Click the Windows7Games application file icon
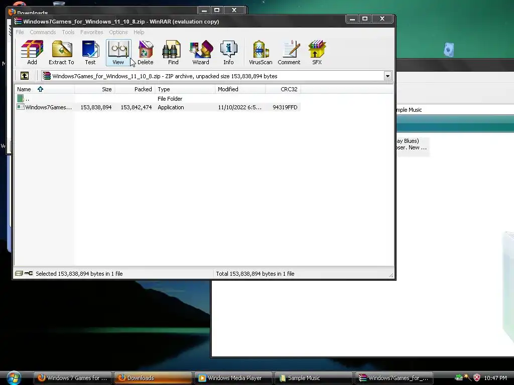 tap(20, 107)
